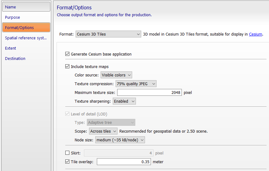Click the 'Texture compression:' label

(x=94, y=84)
